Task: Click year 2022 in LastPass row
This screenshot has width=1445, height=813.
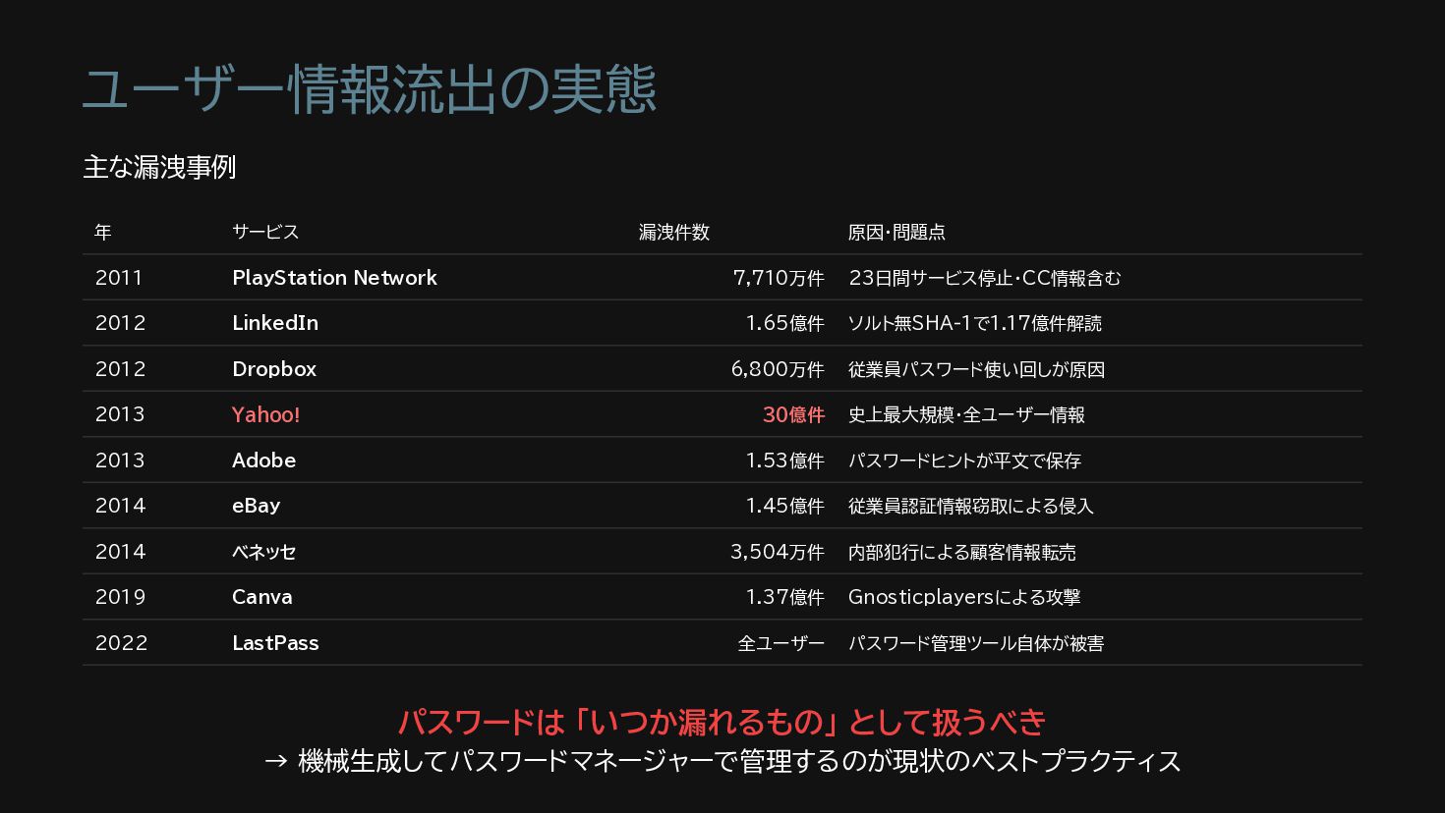Action: pyautogui.click(x=122, y=643)
